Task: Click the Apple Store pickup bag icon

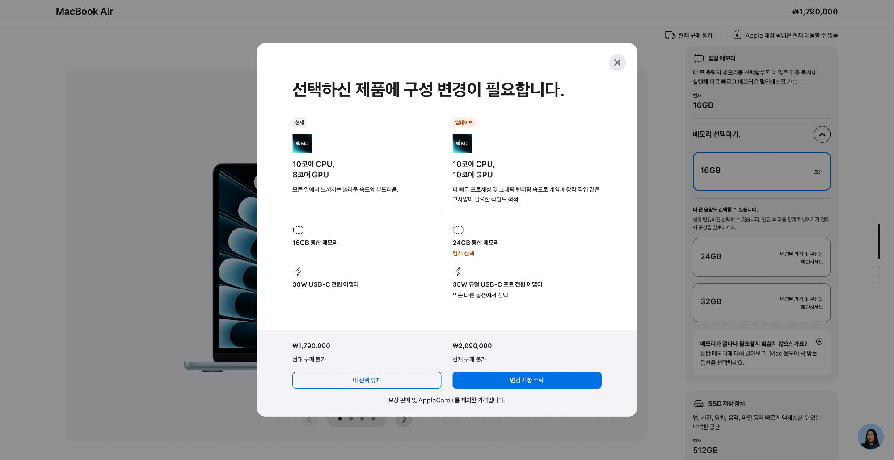Action: coord(737,35)
